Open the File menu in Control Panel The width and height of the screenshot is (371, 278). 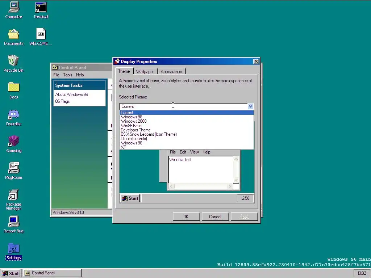click(56, 75)
